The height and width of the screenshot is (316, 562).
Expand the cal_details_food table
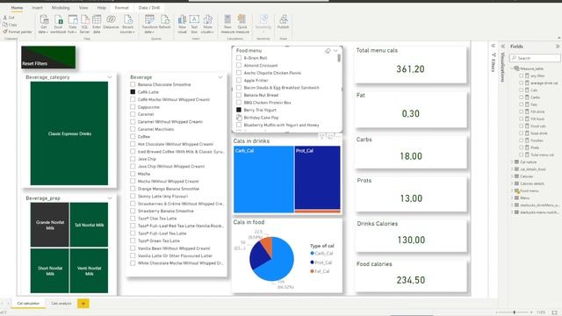[512, 169]
